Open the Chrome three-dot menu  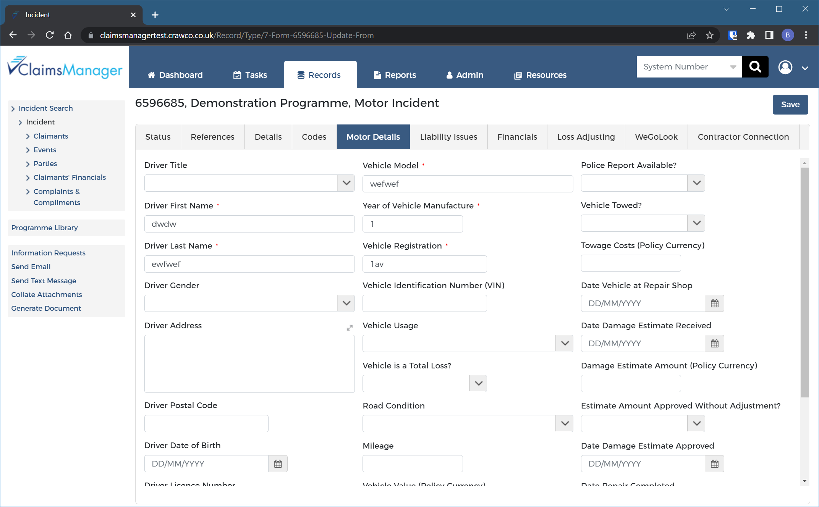click(806, 35)
